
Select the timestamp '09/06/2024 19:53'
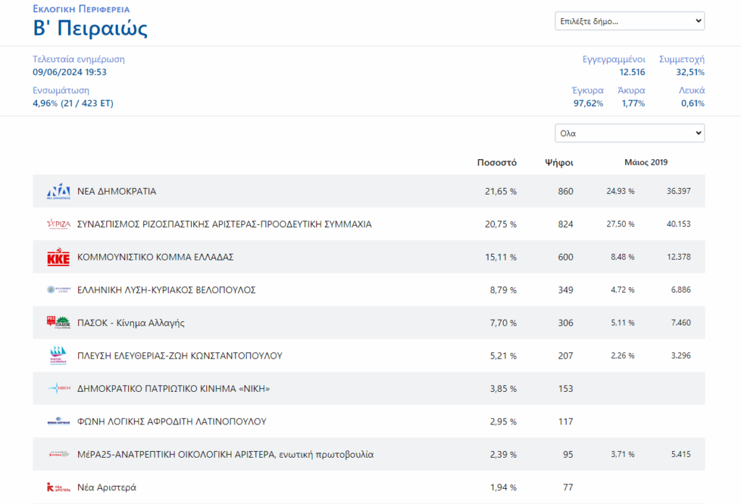[69, 72]
